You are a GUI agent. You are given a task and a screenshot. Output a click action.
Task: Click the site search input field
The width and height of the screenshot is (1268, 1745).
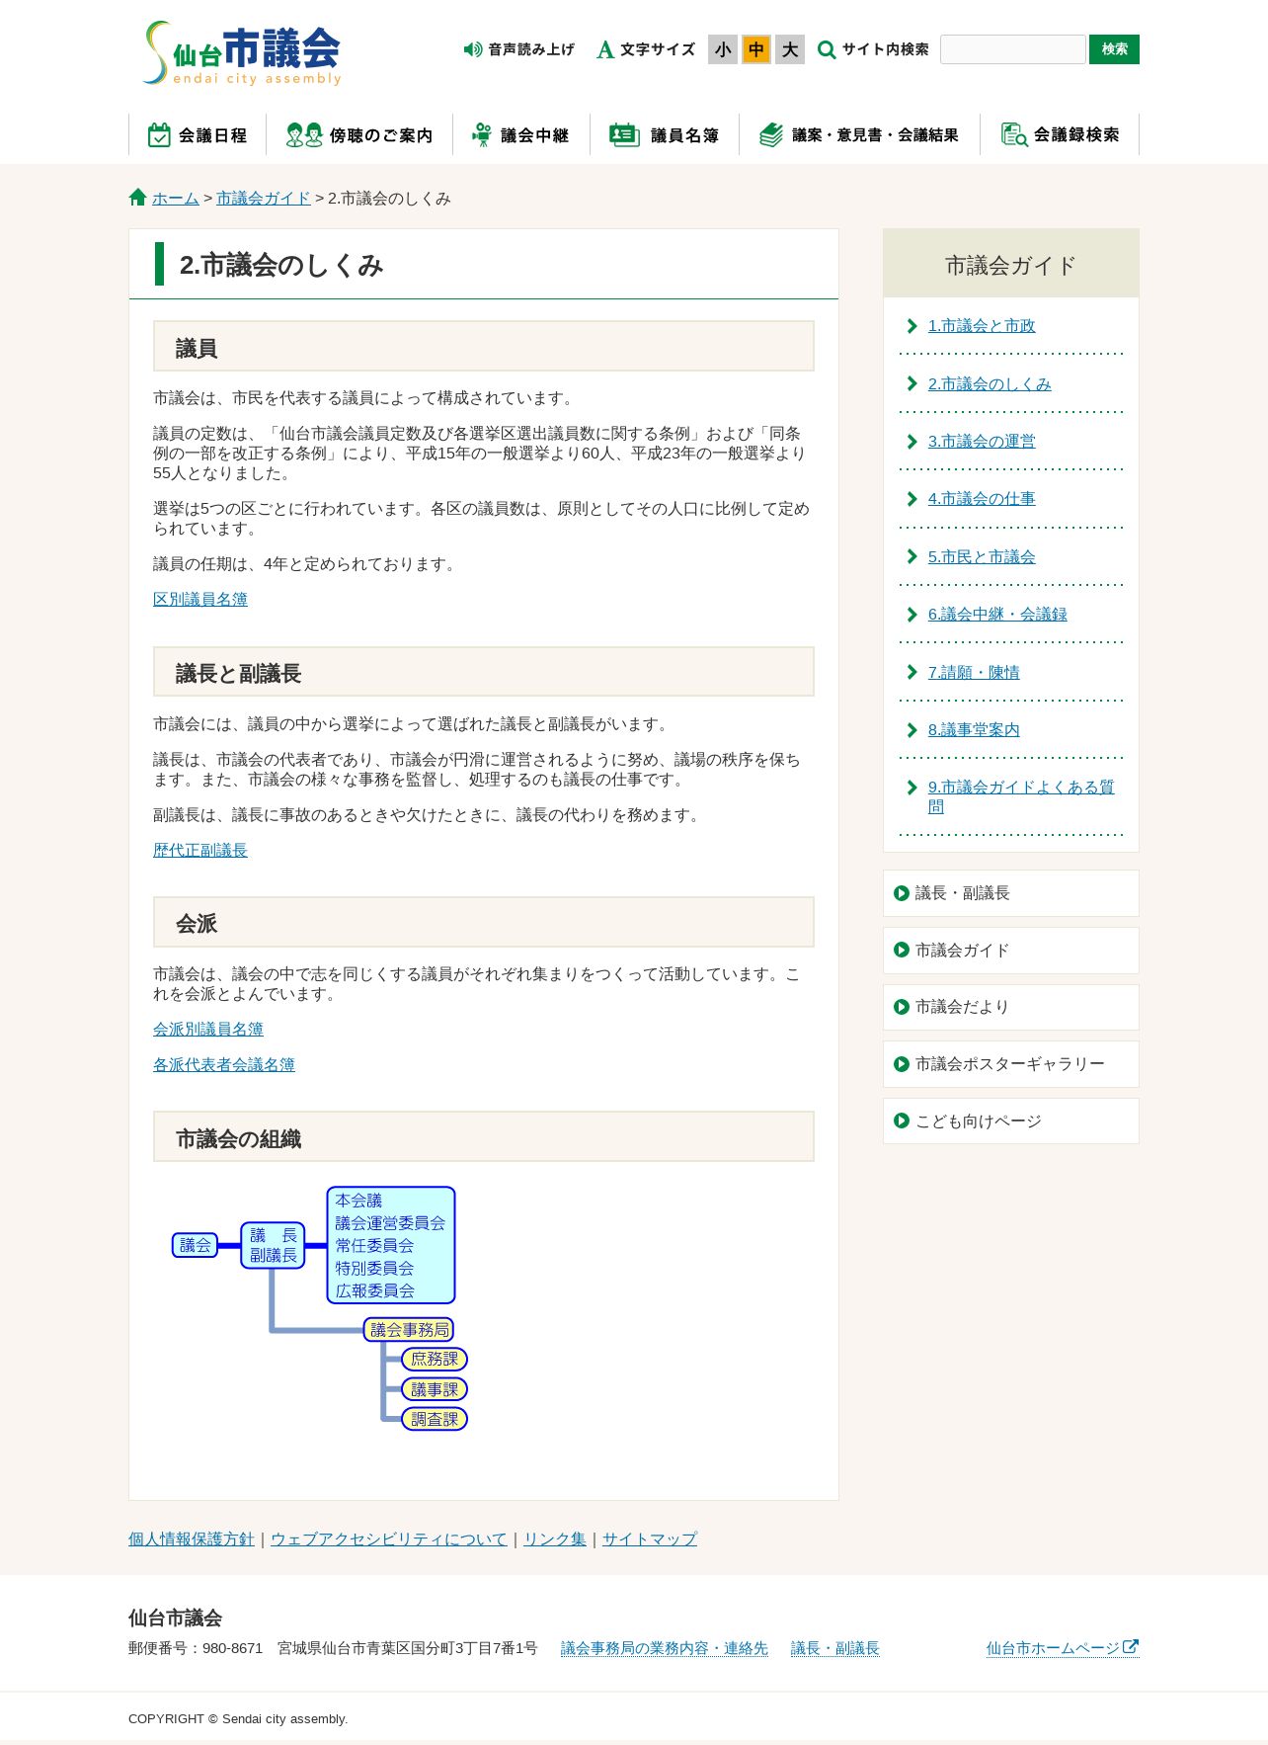coord(1013,49)
